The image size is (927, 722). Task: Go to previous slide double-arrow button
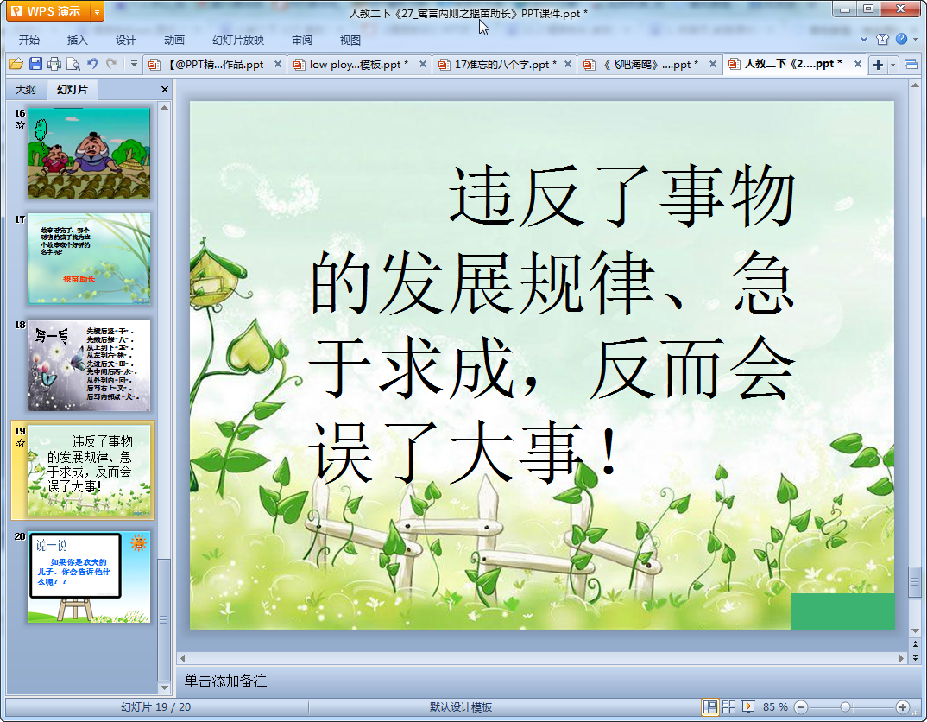coord(915,644)
